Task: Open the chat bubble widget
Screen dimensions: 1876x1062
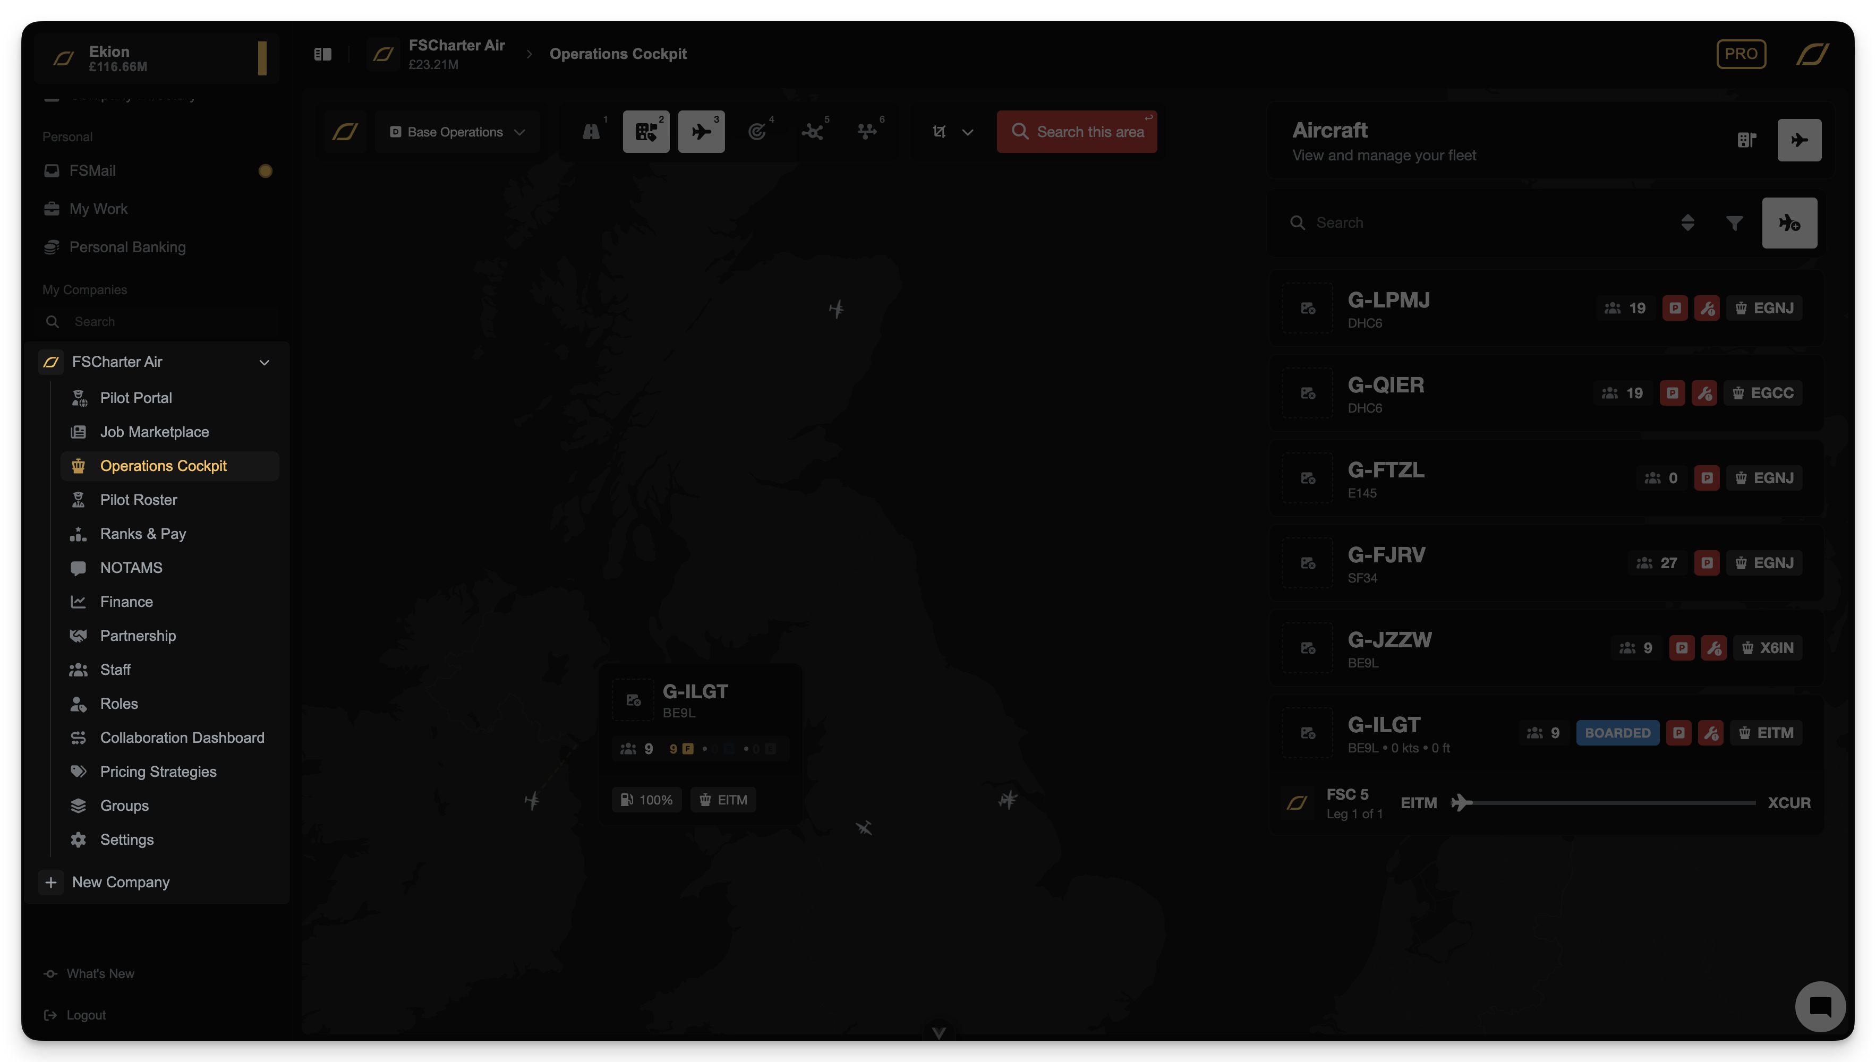Action: pyautogui.click(x=1820, y=1007)
